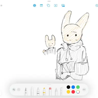Tap the grab handle atop the drawing palette
The image size is (98, 98).
coord(49,84)
